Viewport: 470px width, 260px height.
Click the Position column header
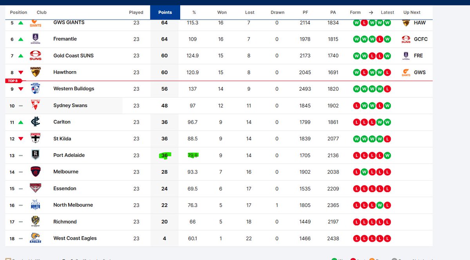pos(18,12)
